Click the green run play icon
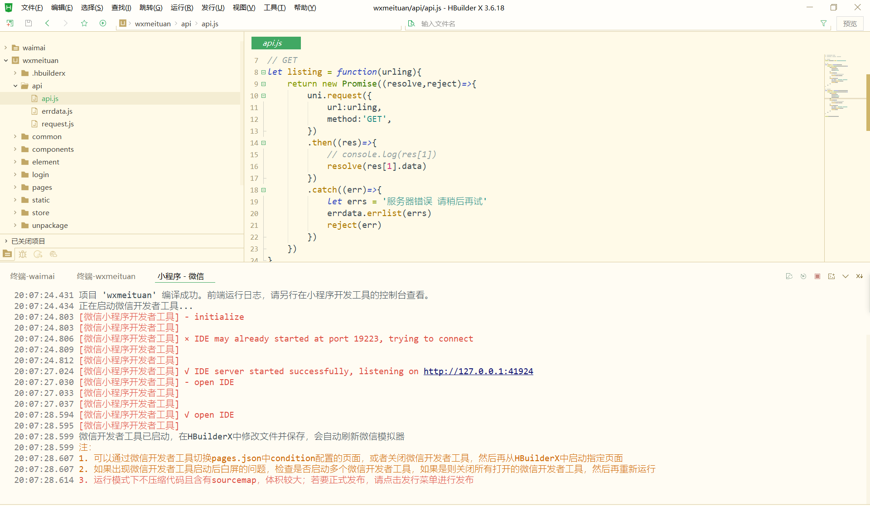This screenshot has height=506, width=870. point(103,23)
